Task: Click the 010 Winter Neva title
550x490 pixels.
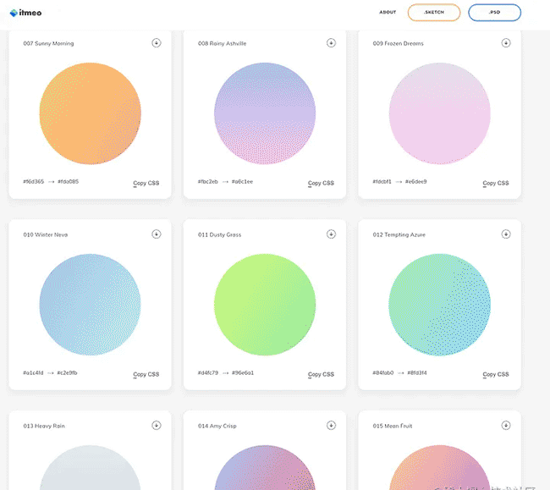Action: pos(46,234)
